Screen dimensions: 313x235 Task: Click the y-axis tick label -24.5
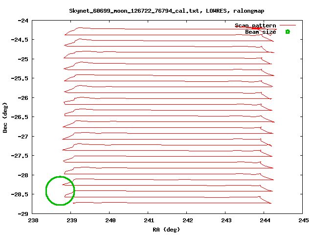(x=20, y=40)
